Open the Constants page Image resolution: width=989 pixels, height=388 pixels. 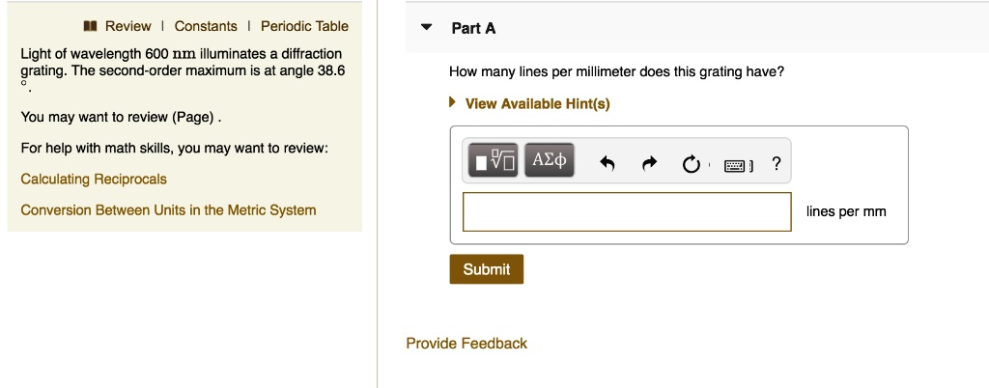tap(206, 26)
